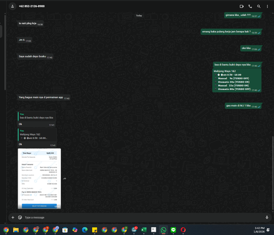
Task: Select the 'Jm 6' received message
Action: click(x=25, y=40)
